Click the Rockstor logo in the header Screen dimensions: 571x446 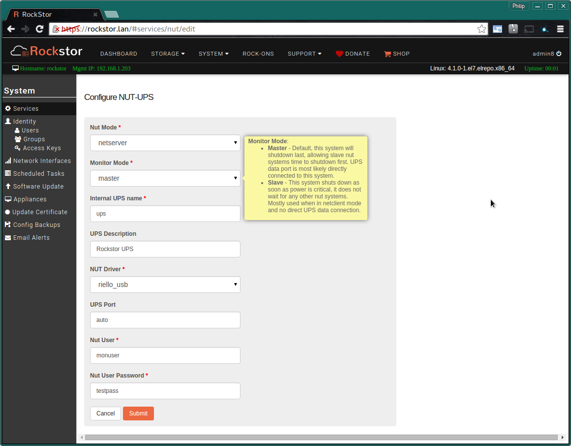click(x=46, y=51)
